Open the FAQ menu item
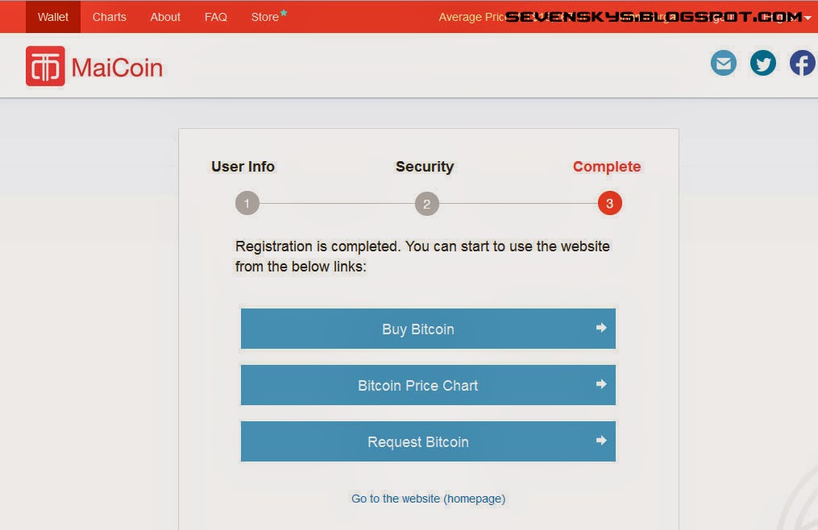The width and height of the screenshot is (818, 530). [215, 17]
